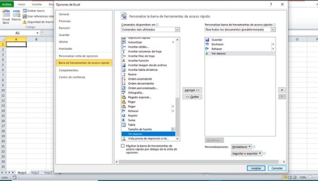This screenshot has width=318, height=181.
Task: Open Seguridad de macros warning icon
Action: [x=25, y=22]
